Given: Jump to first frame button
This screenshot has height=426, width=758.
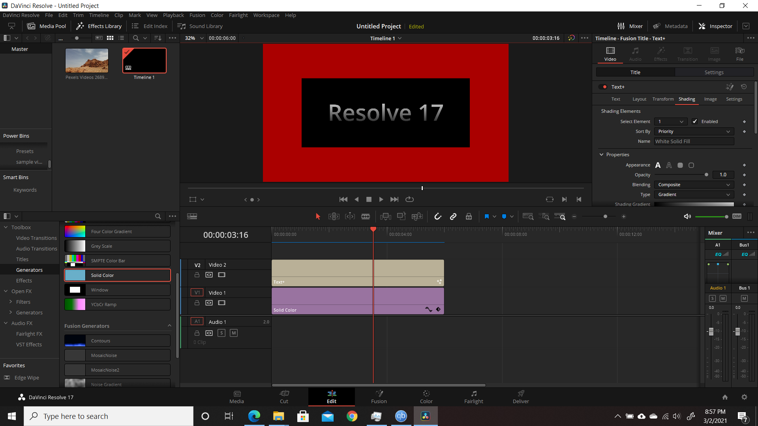Looking at the screenshot, I should [343, 200].
